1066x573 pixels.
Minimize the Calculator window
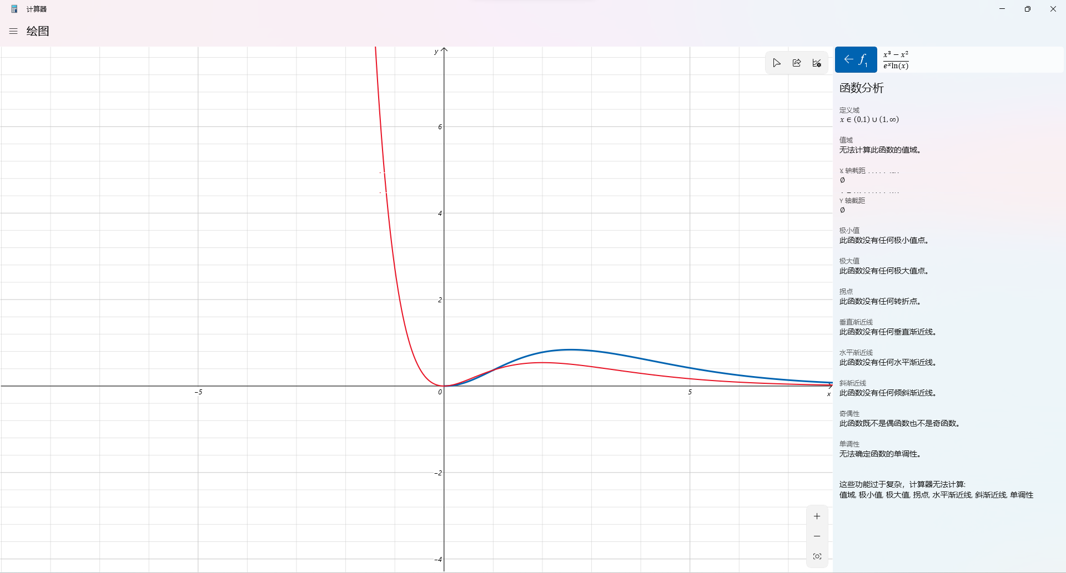[1002, 8]
